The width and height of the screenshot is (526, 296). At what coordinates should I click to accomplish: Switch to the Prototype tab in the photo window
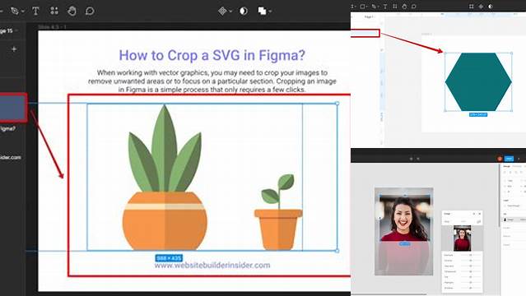click(x=517, y=166)
